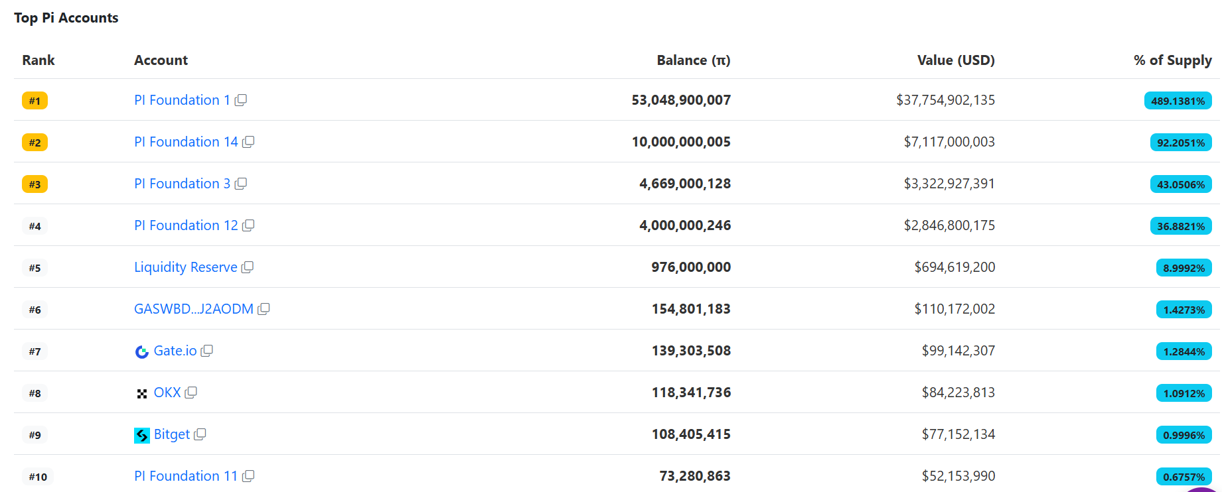
Task: Click the 489.1381% supply badge
Action: click(x=1178, y=101)
